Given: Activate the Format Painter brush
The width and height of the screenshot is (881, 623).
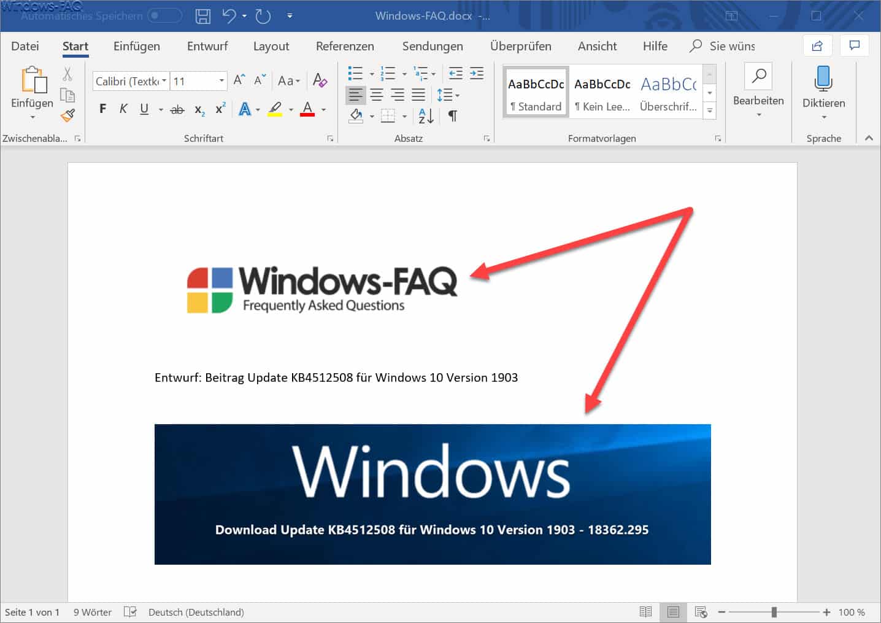Looking at the screenshot, I should [67, 115].
